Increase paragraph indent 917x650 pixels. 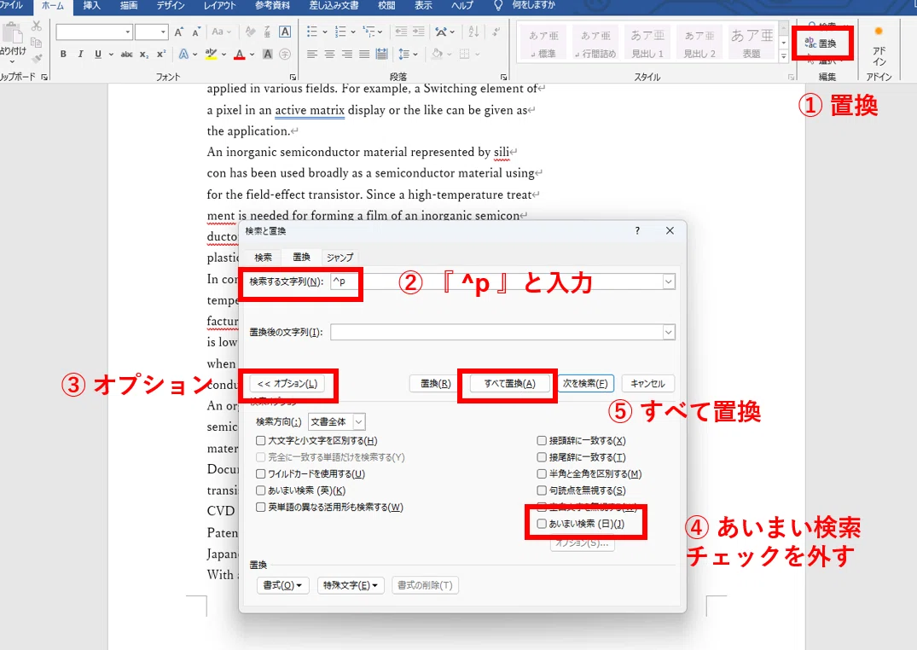point(419,32)
